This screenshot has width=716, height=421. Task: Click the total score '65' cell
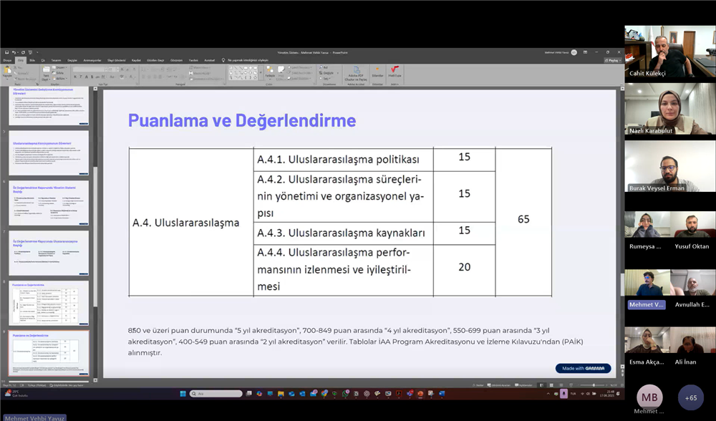[523, 222]
